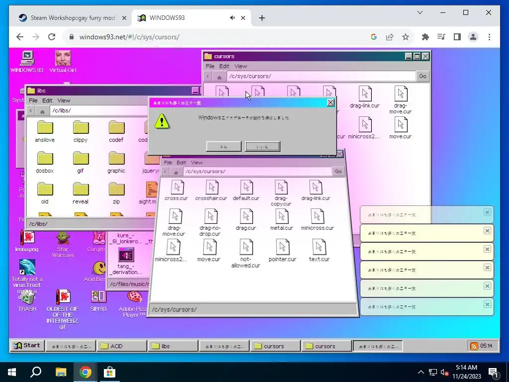Open the Virtual Girl desktop icon
Screen dimensions: 509x382
coord(63,62)
